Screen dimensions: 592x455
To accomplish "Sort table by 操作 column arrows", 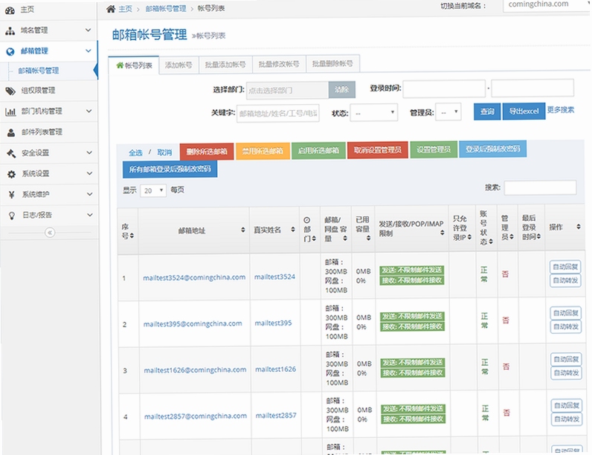I will coord(579,226).
